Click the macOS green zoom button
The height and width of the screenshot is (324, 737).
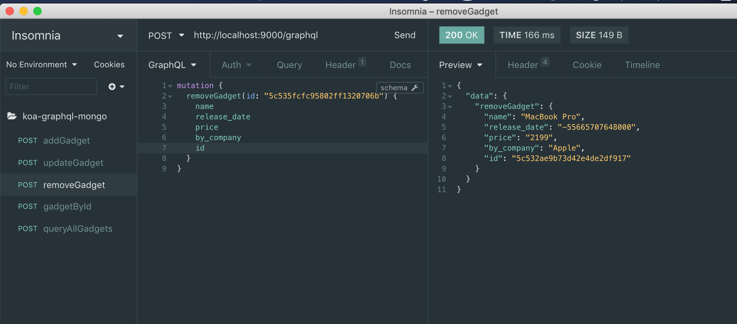click(37, 11)
